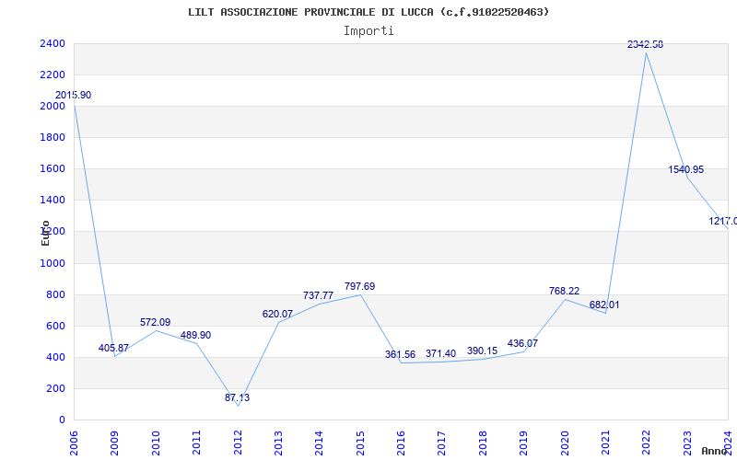This screenshot has width=737, height=460.
Task: Select the data label 489.90
Action: [x=196, y=336]
